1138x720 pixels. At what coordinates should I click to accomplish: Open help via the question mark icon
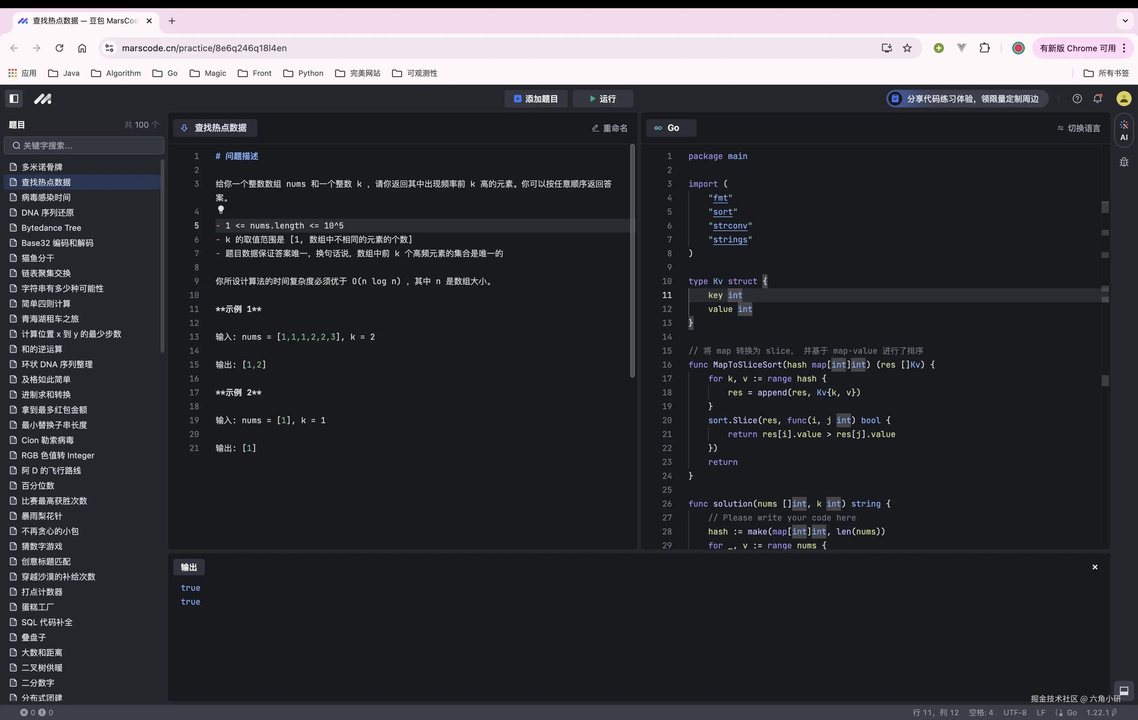[x=1077, y=98]
